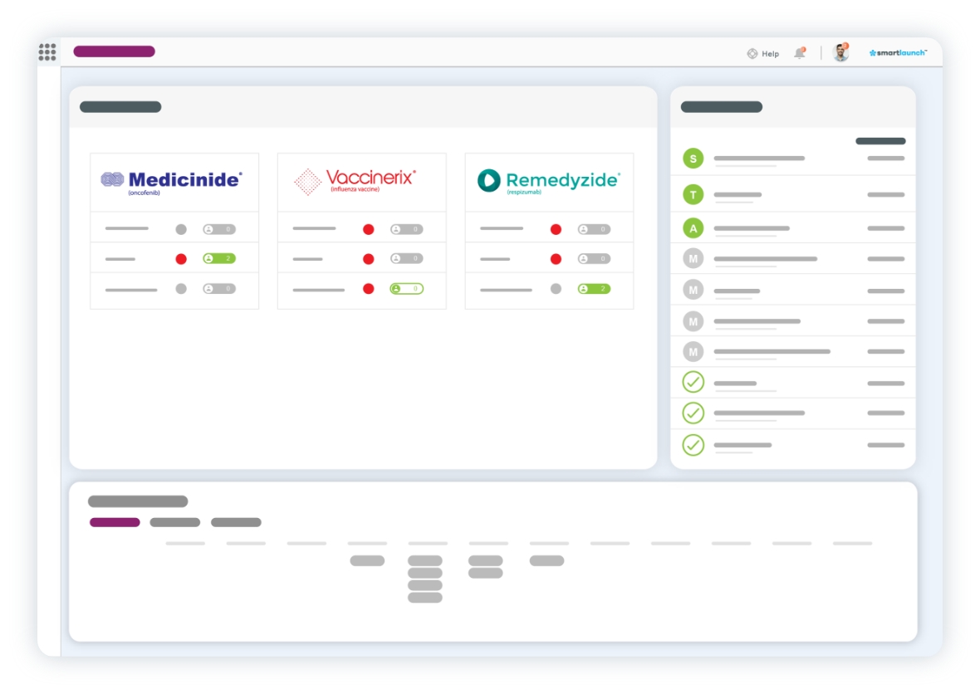The image size is (980, 694).
Task: Select the last gray tab in bottom panel
Action: tap(236, 522)
